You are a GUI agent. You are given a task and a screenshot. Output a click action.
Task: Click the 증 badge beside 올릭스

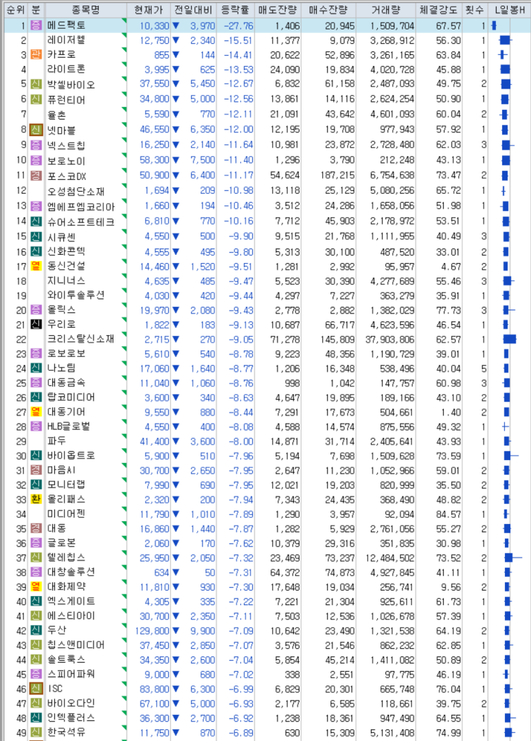(x=36, y=310)
